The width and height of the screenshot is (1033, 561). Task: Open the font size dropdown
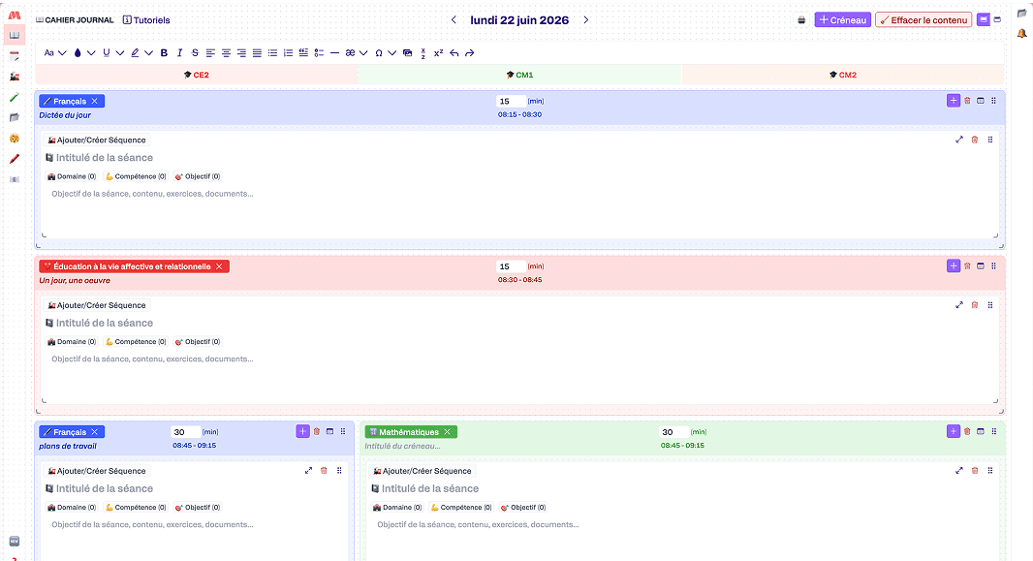pos(54,52)
